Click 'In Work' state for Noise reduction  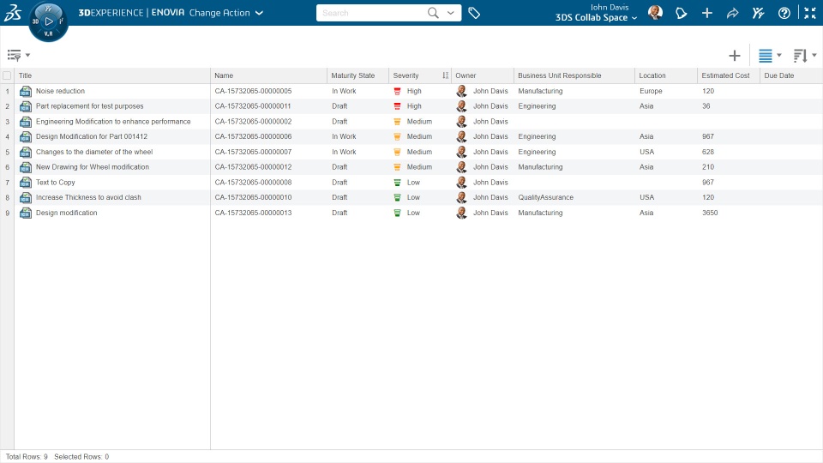point(344,92)
